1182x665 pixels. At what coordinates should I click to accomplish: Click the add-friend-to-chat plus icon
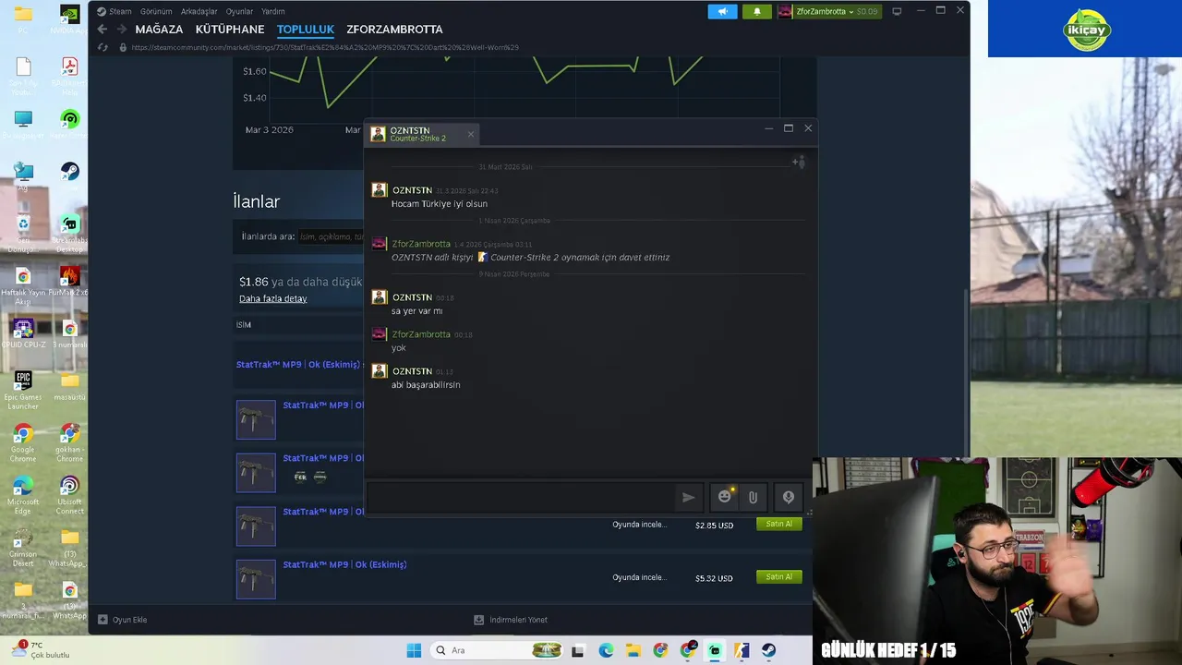(x=799, y=163)
